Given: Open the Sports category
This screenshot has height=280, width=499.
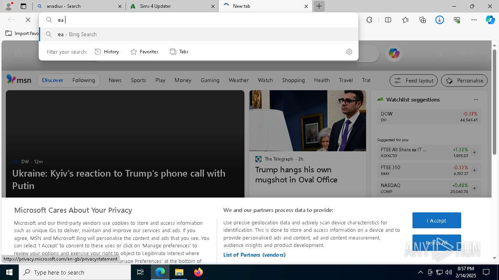Looking at the screenshot, I should [x=138, y=80].
